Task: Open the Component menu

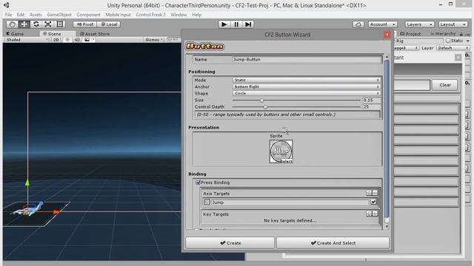Action: (x=88, y=15)
